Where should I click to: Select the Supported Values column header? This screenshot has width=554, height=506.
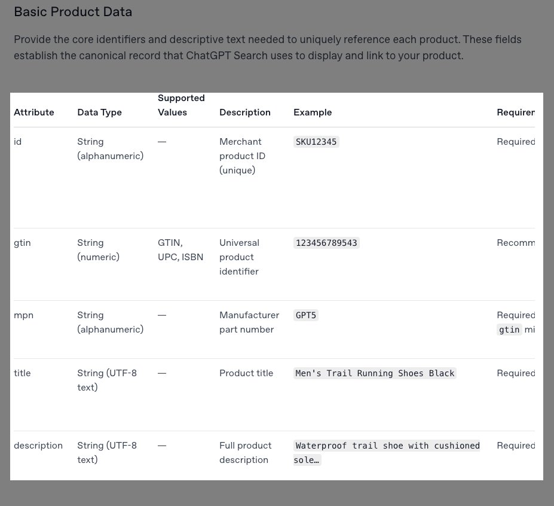coord(180,105)
